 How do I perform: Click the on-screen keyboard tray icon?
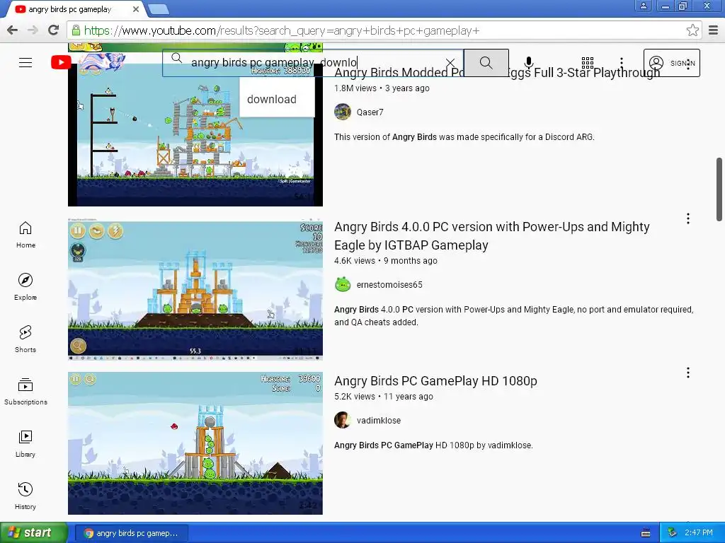click(x=646, y=533)
